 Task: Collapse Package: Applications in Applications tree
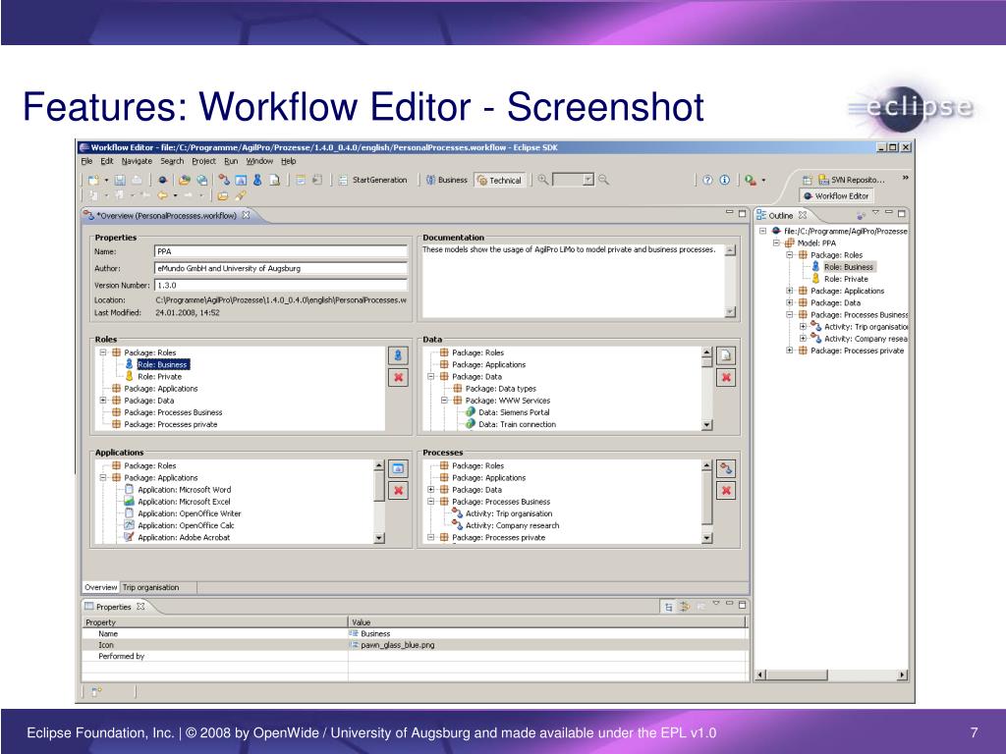(102, 478)
